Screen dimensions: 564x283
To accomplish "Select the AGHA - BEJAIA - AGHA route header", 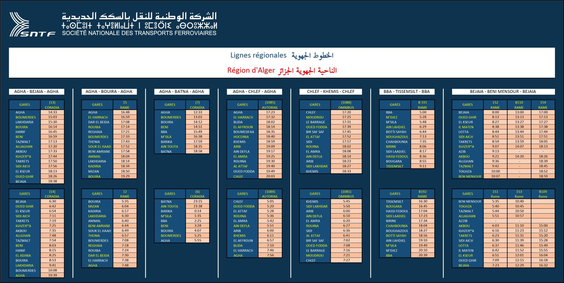I will coord(36,91).
